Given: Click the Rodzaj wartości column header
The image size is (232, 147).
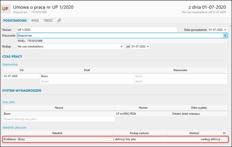Looking at the screenshot, I should [x=139, y=133].
